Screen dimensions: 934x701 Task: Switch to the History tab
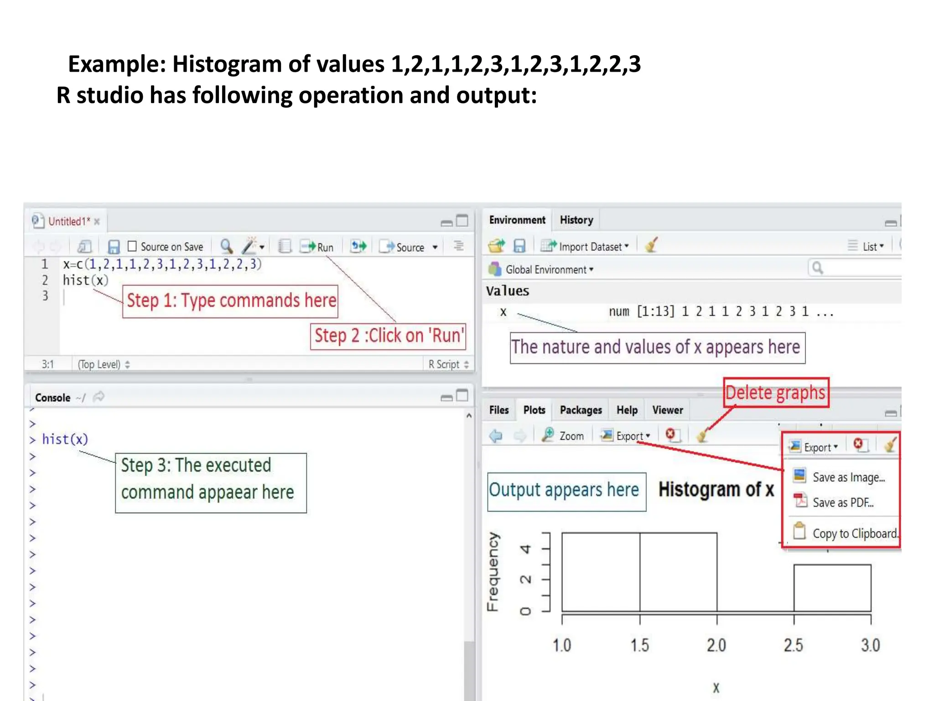pos(576,220)
